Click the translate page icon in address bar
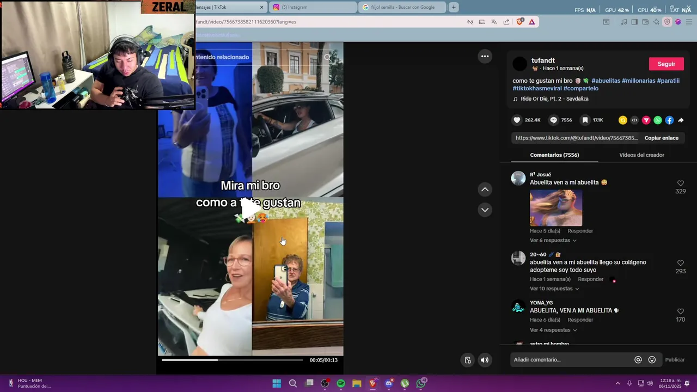 494,22
